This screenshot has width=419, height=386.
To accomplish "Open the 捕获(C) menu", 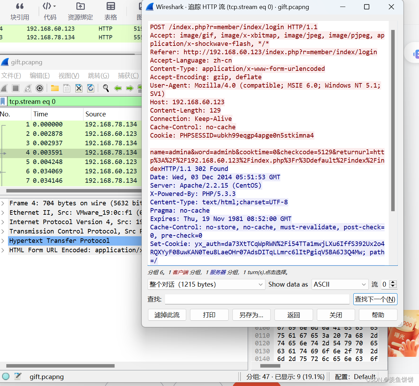I will pyautogui.click(x=128, y=76).
